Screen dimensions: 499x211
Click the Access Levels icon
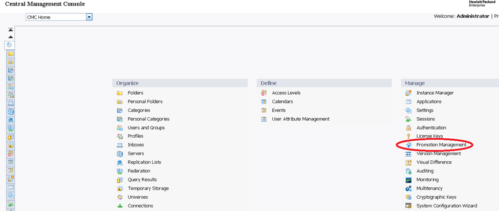pyautogui.click(x=264, y=93)
